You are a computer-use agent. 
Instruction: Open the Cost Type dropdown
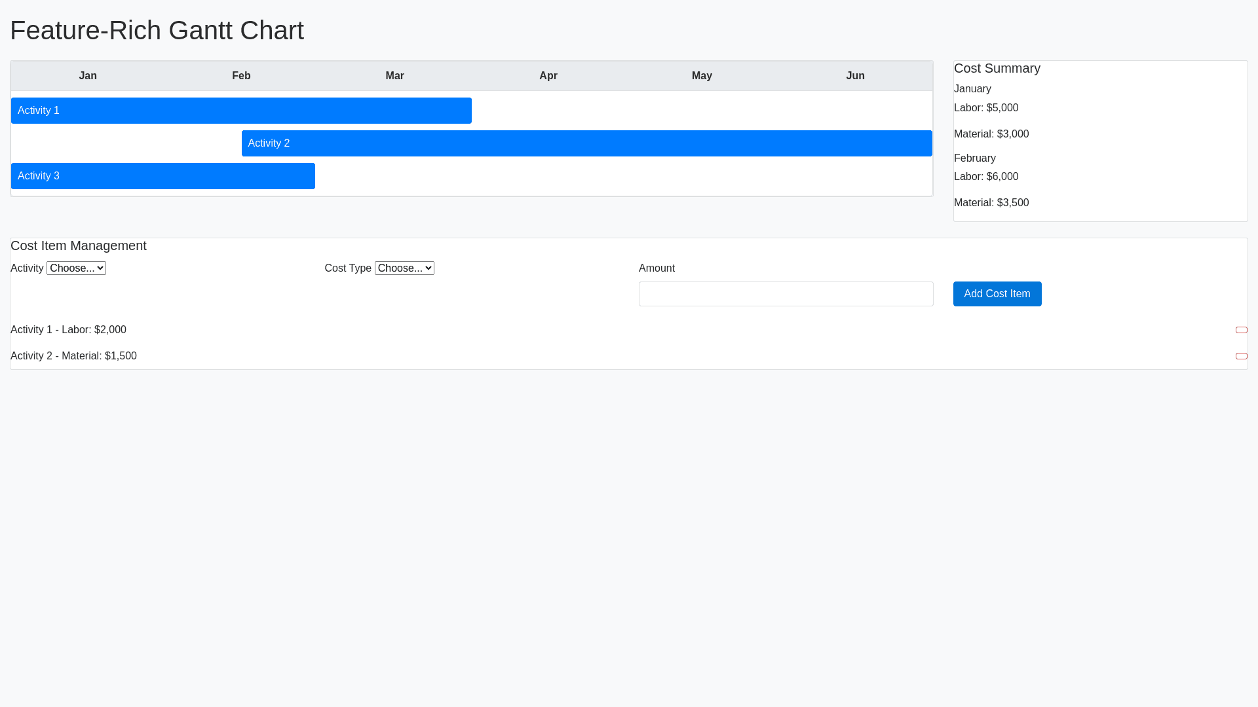[404, 268]
